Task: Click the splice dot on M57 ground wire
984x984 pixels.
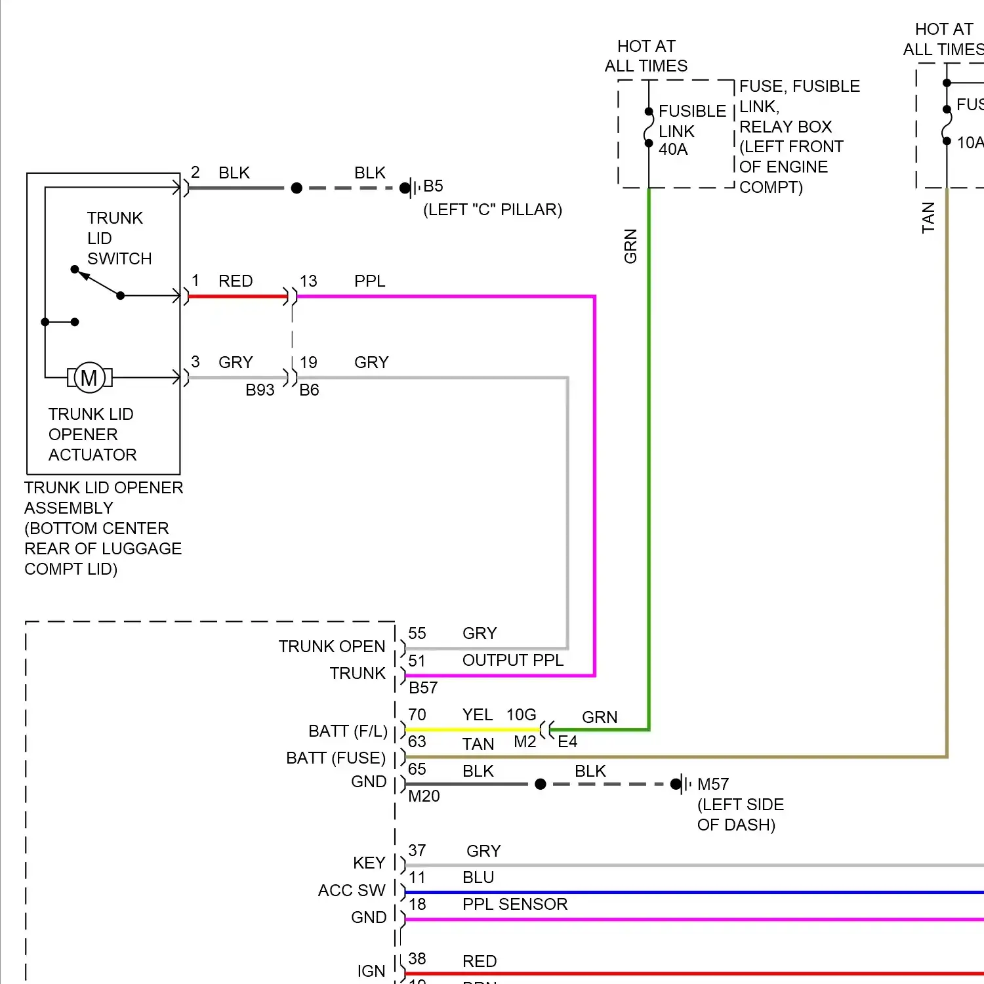Action: [x=541, y=784]
